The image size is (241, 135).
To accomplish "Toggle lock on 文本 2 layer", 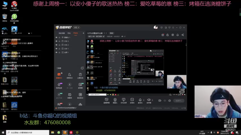I will click(59, 45).
